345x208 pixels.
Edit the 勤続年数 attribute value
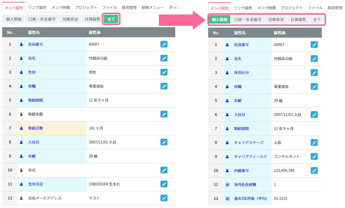(164, 114)
